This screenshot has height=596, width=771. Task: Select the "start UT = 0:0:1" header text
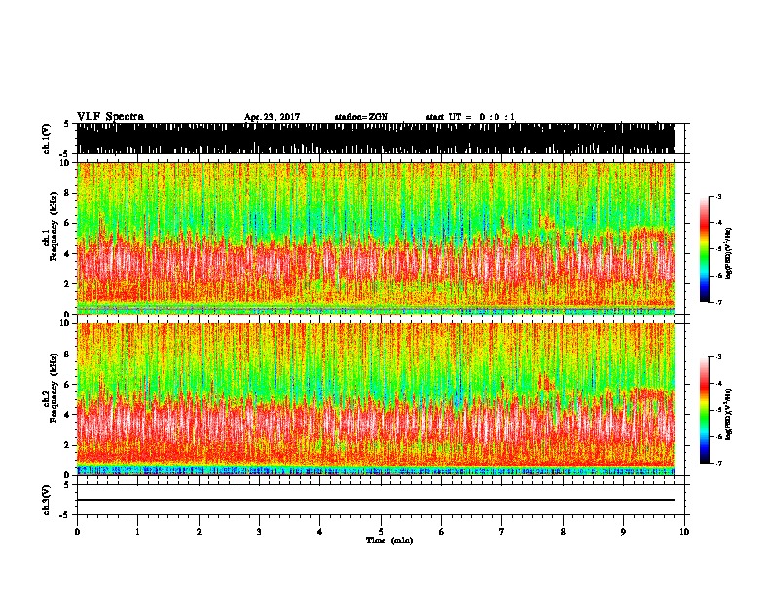click(470, 117)
